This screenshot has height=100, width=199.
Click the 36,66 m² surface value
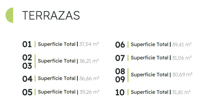pos(89,78)
